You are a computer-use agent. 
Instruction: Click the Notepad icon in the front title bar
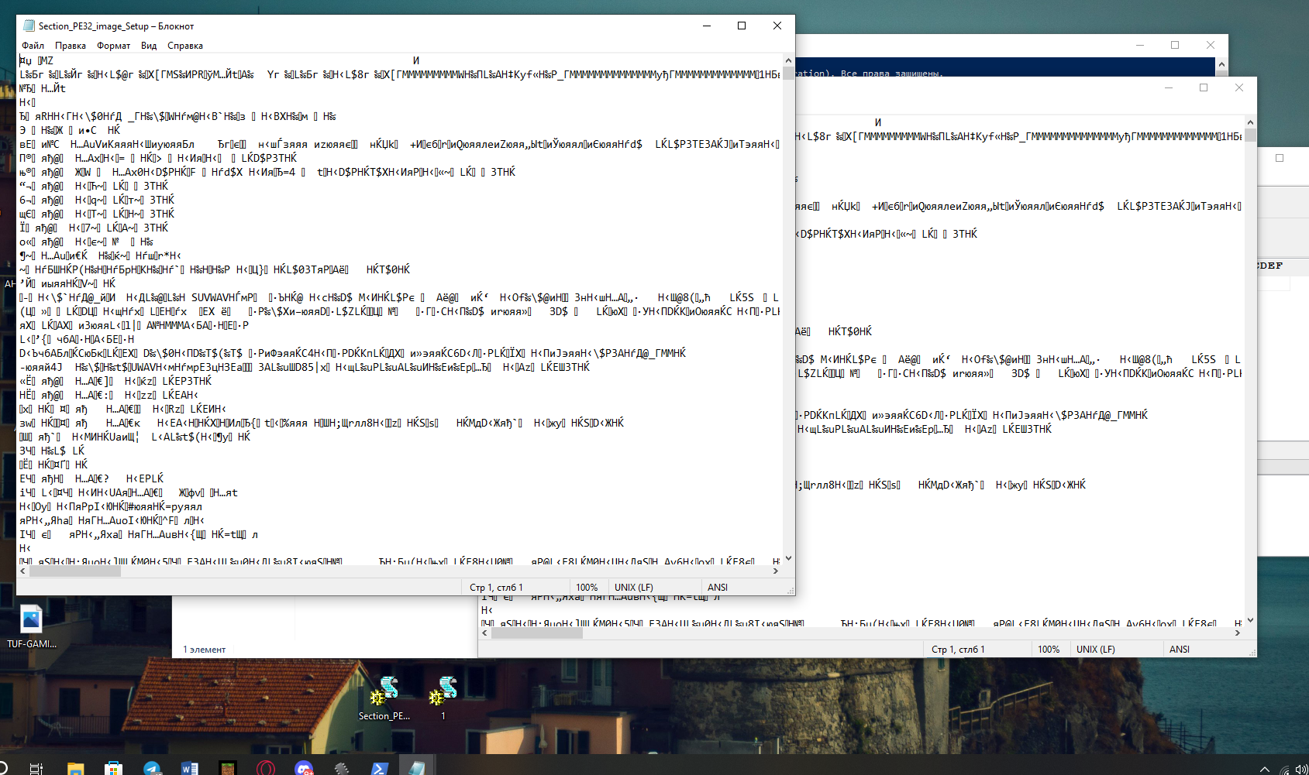point(29,26)
